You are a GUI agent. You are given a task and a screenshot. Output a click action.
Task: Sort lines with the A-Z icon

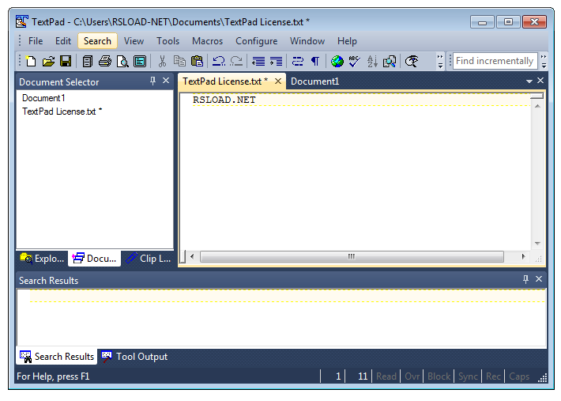tap(372, 61)
